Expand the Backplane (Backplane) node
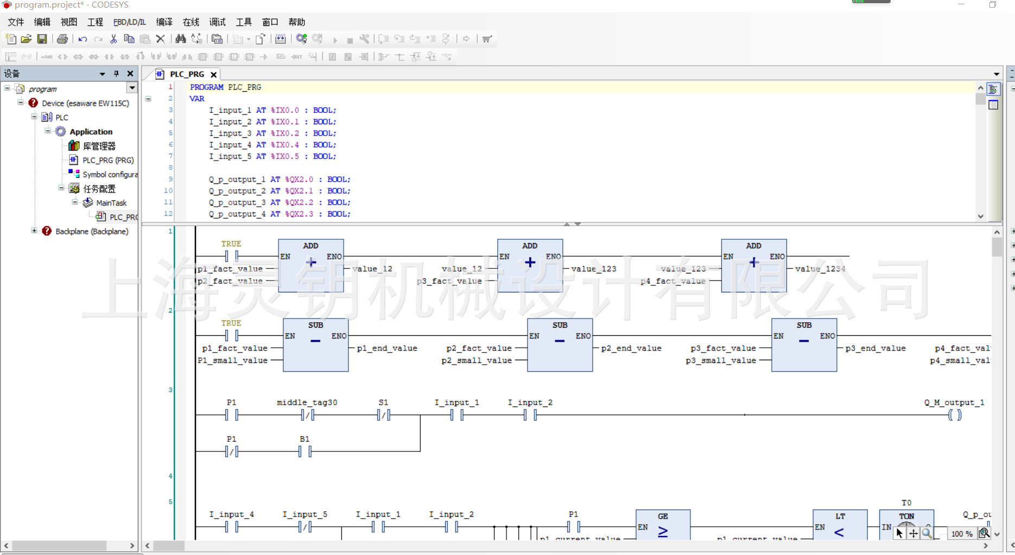Viewport: 1015px width, 555px height. coord(34,231)
